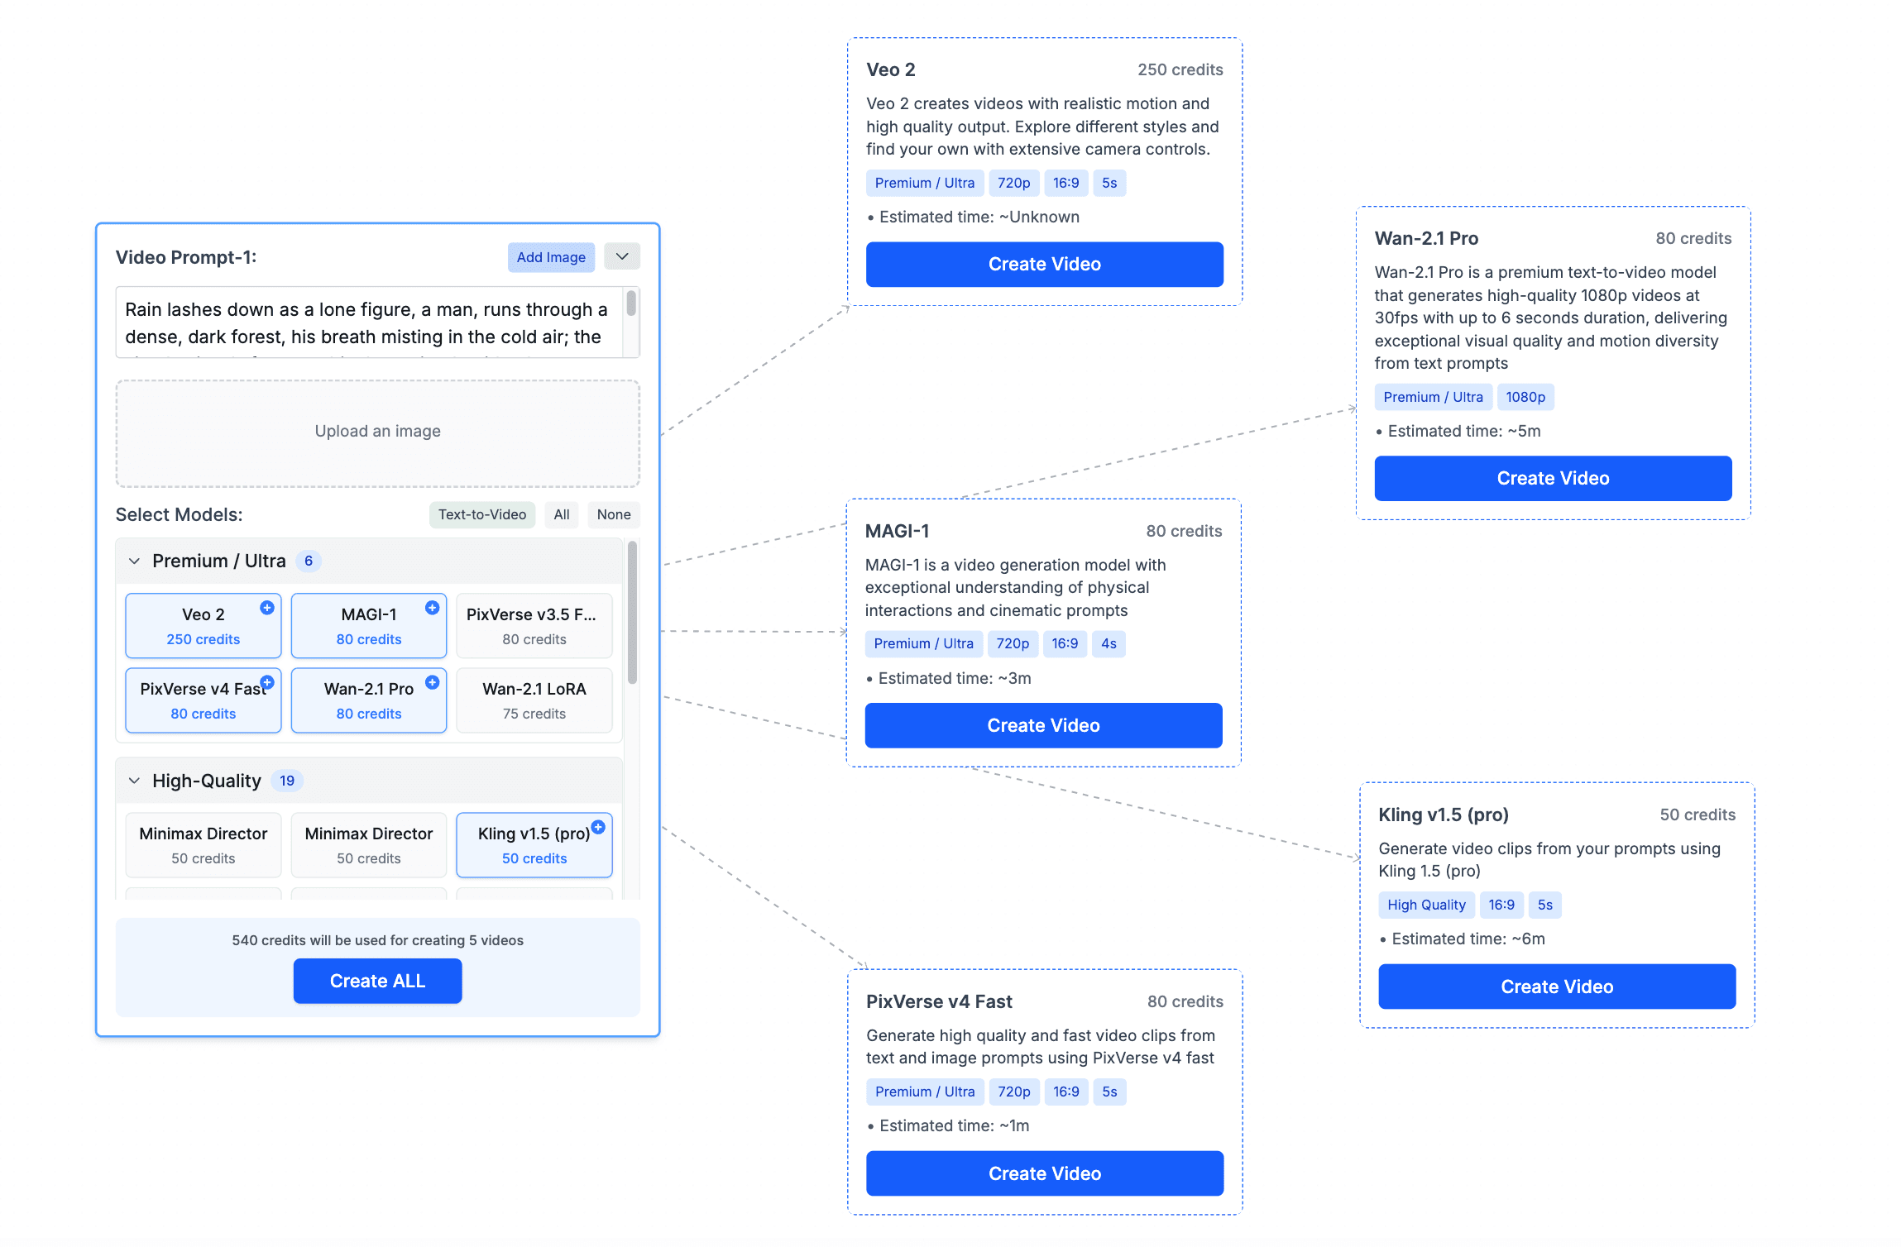The image size is (1901, 1247).
Task: Click the 1080p tag on Wan-2.1 Pro card
Action: click(1525, 397)
